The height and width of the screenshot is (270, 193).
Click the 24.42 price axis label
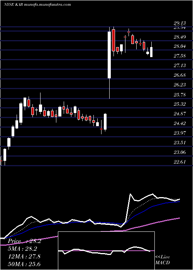(179, 123)
